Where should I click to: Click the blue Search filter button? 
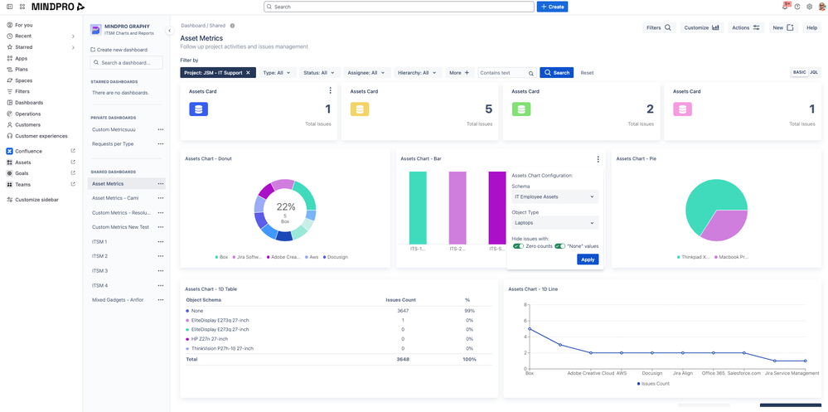[557, 73]
